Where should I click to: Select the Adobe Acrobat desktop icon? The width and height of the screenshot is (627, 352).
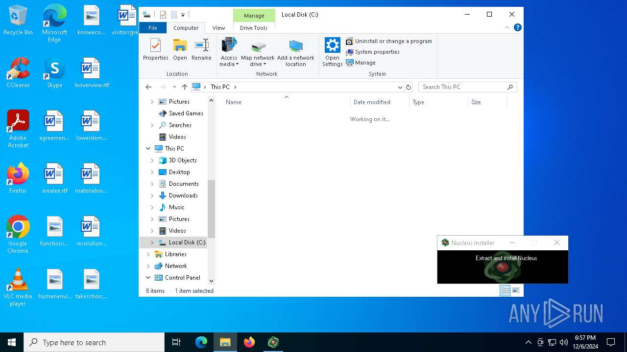[18, 129]
